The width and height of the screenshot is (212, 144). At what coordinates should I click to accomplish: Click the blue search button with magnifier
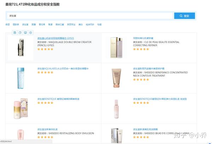184,16
